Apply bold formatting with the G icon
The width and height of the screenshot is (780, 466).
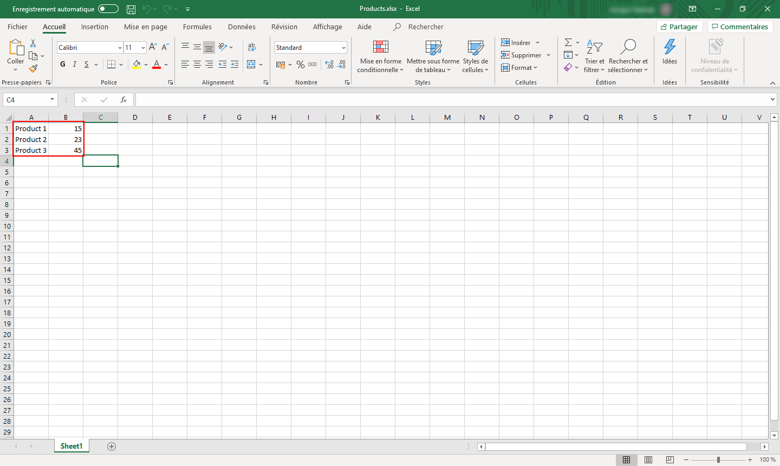(x=62, y=64)
